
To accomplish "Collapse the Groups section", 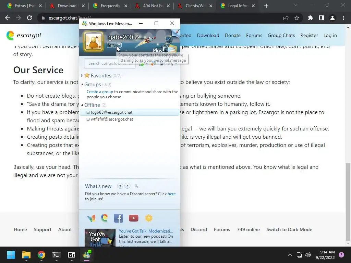I will (x=82, y=84).
